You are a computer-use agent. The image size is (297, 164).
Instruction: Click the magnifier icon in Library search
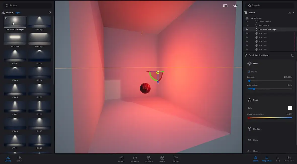pos(7,6)
